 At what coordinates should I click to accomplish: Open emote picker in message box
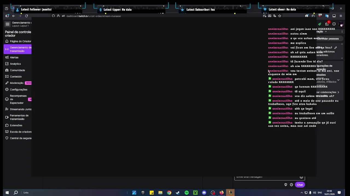tap(301, 177)
